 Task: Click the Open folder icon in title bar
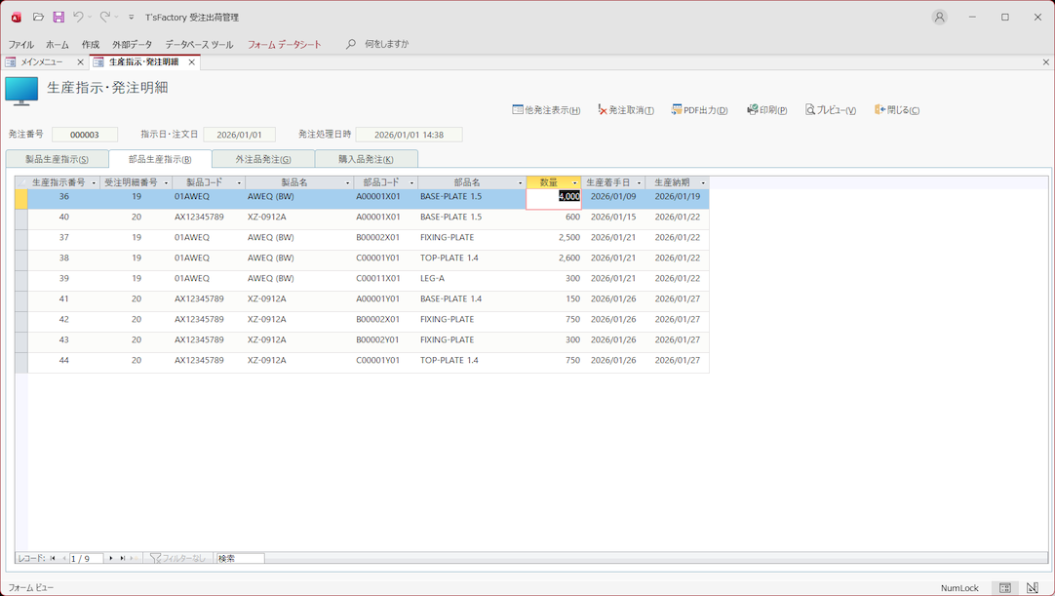pyautogui.click(x=38, y=18)
